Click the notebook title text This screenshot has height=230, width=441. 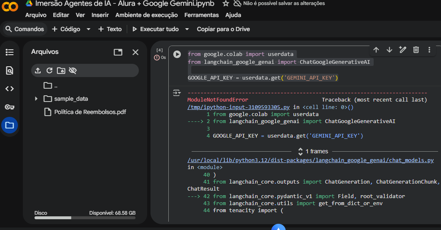[x=125, y=4]
